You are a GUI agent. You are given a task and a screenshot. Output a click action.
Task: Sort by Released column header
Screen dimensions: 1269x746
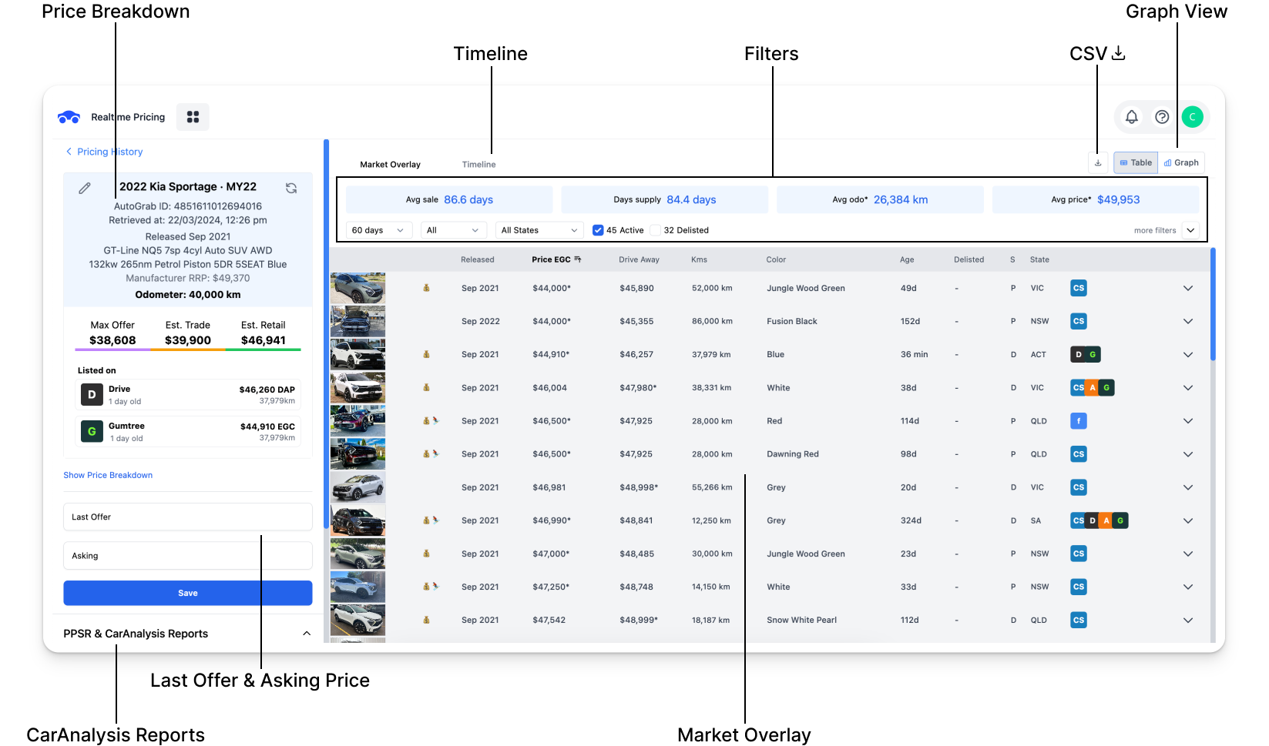pyautogui.click(x=478, y=259)
